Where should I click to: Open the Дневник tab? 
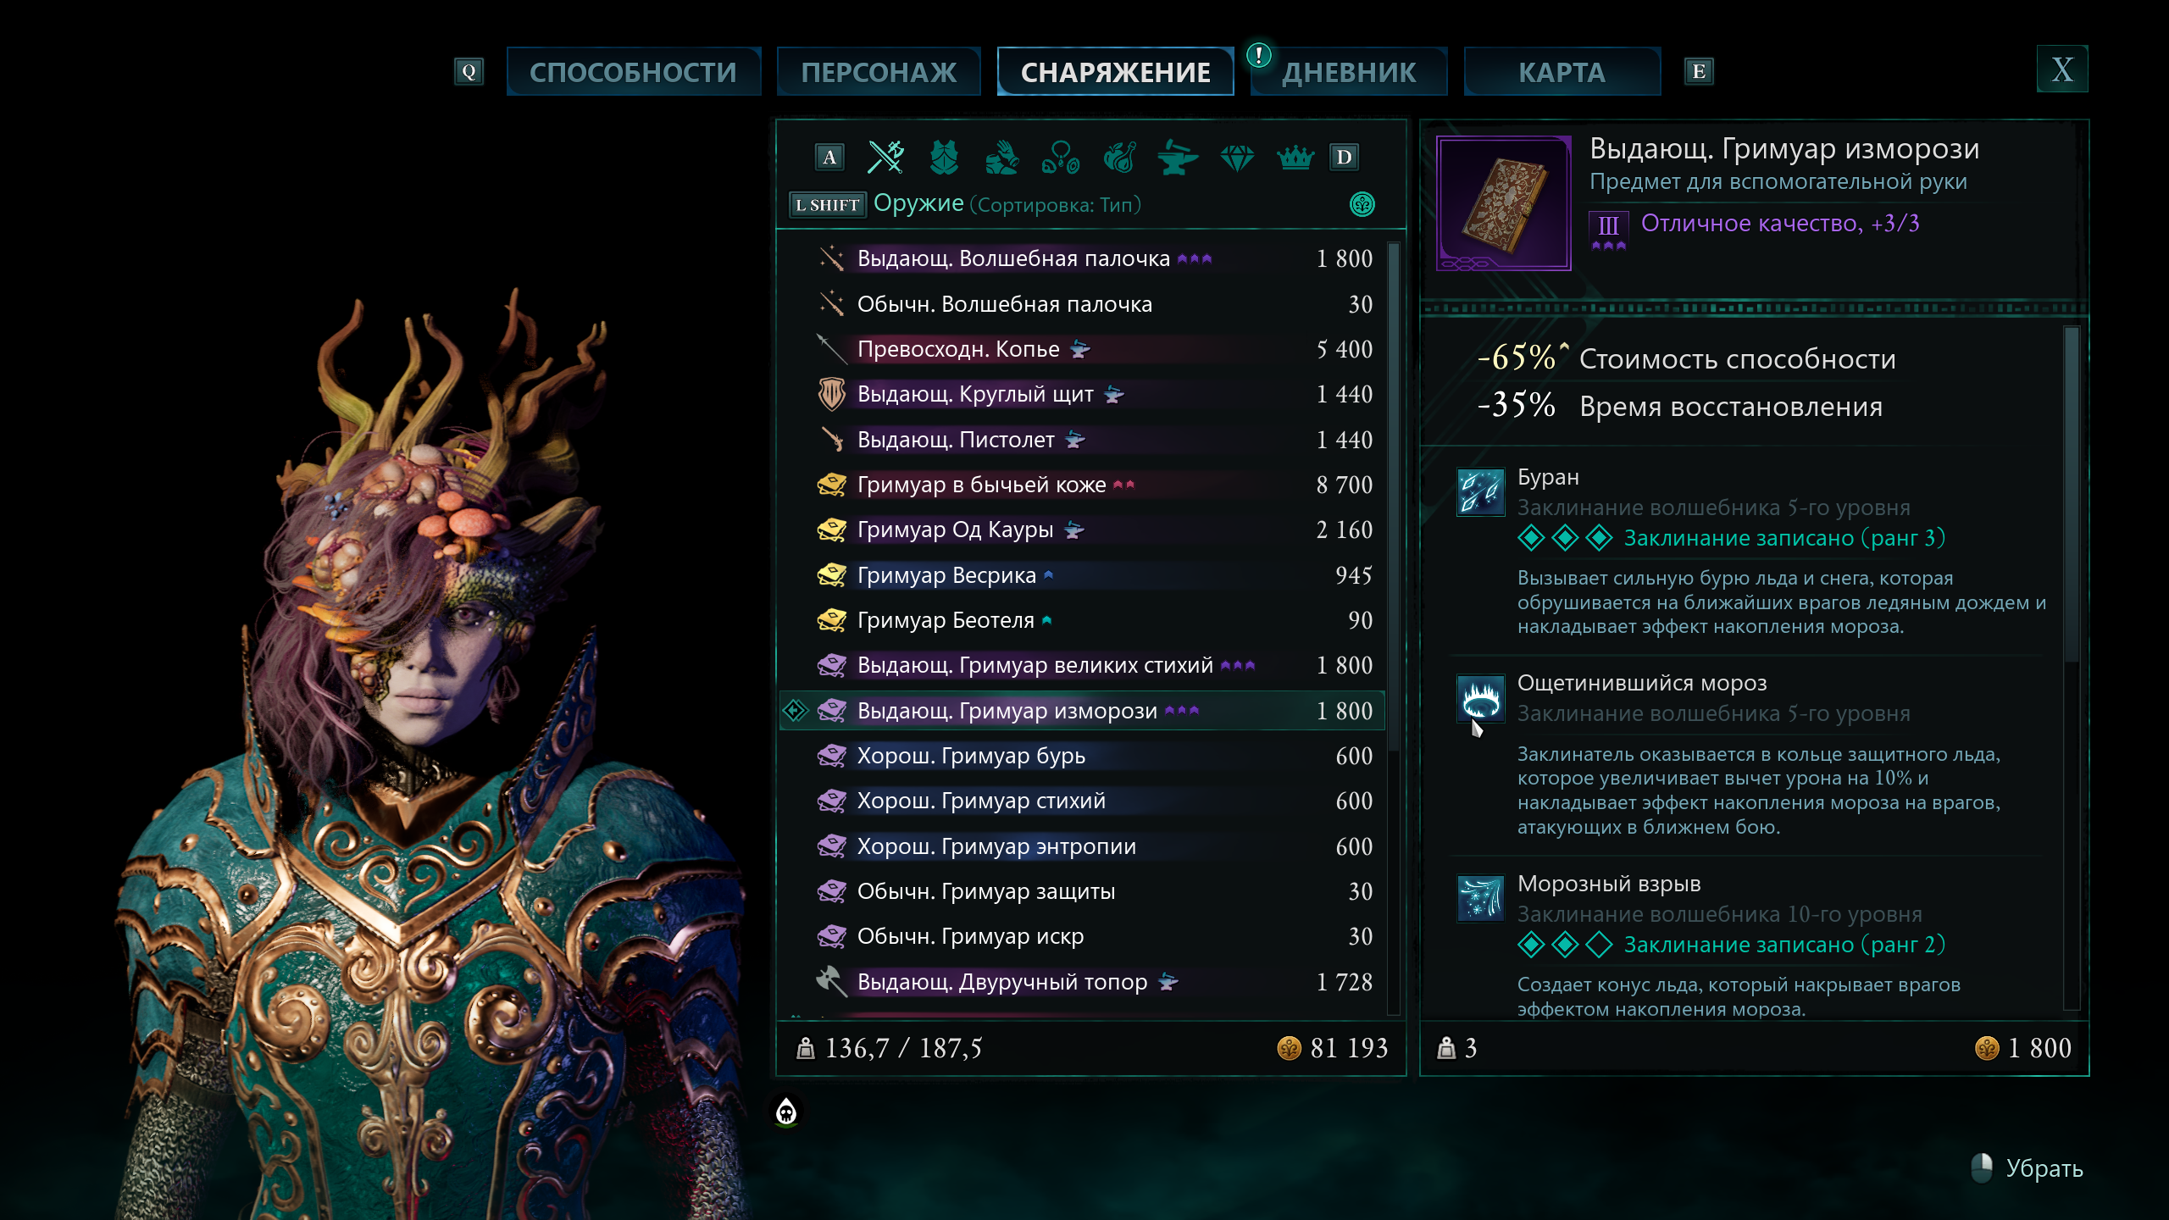tap(1349, 72)
